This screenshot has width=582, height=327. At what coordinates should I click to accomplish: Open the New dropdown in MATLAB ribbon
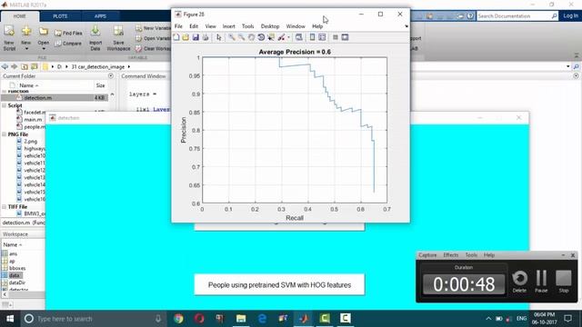[x=26, y=38]
